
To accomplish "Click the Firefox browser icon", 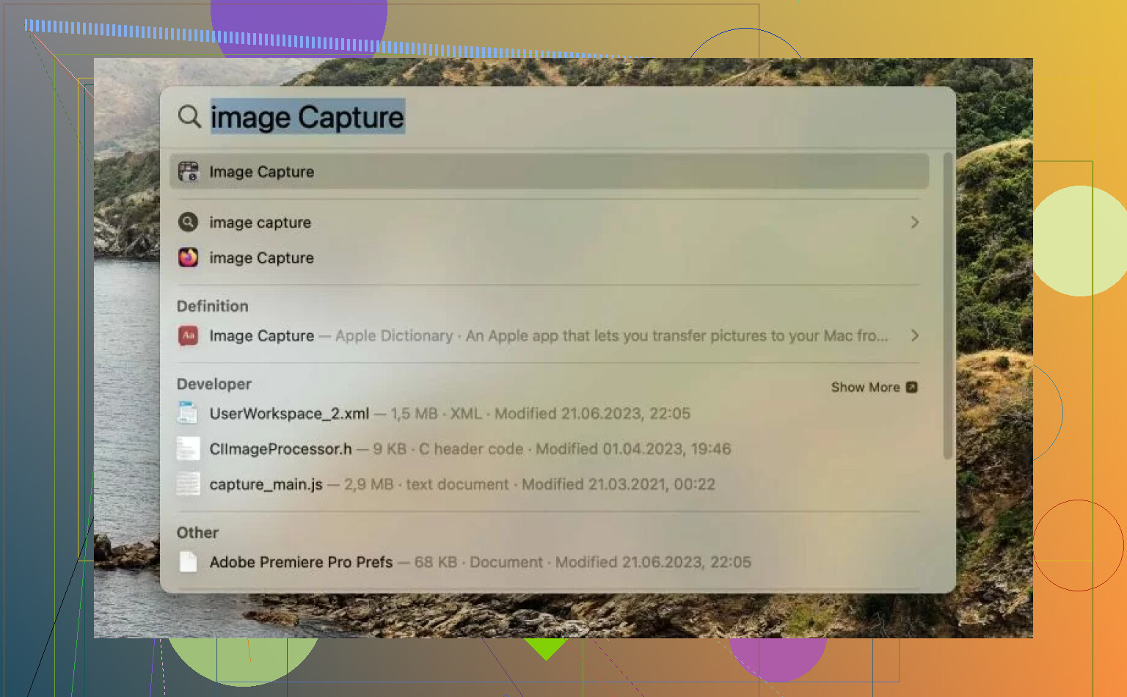I will point(189,258).
